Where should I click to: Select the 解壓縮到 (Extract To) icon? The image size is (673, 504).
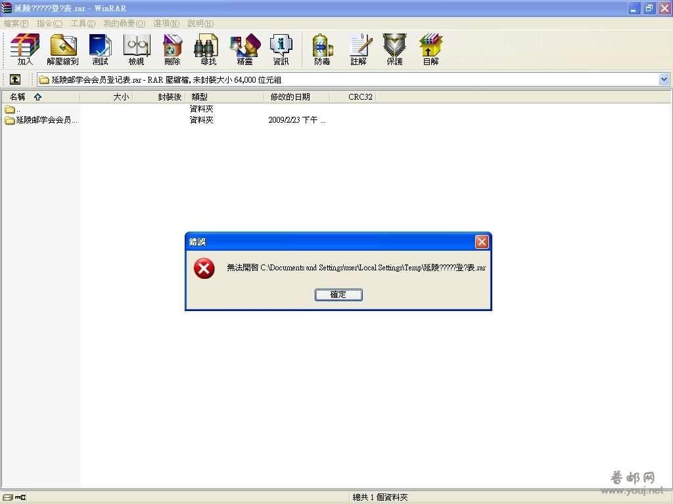pos(62,49)
